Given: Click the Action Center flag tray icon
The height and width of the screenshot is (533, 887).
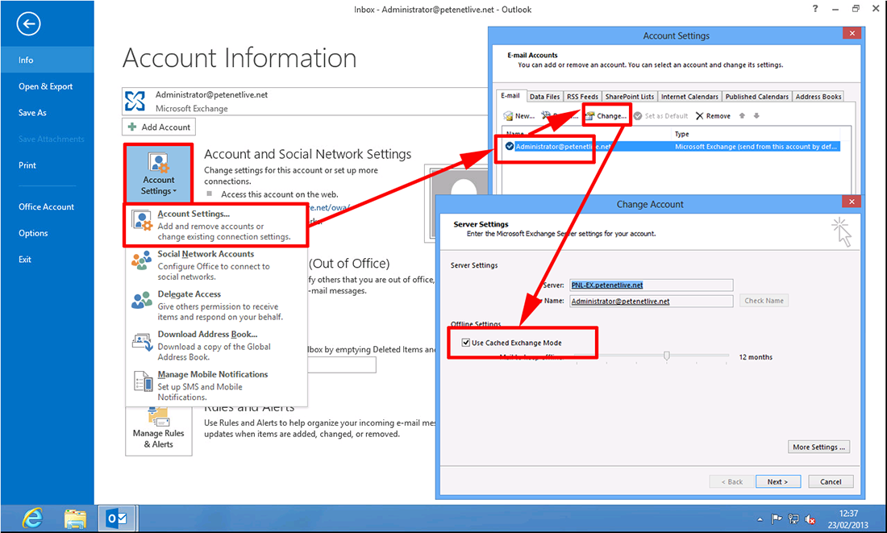Looking at the screenshot, I should (777, 518).
